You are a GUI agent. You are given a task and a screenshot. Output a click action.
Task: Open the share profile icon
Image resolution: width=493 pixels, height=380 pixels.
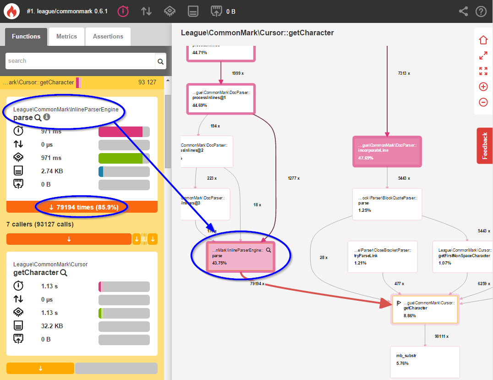(463, 11)
